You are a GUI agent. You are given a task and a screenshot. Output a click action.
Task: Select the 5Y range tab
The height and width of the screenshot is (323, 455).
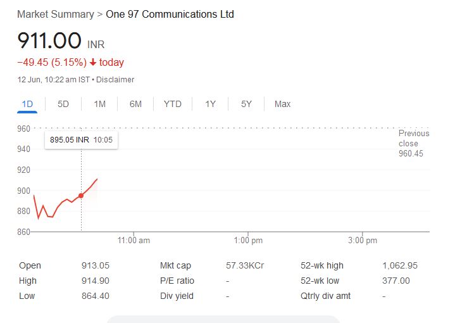(x=247, y=104)
